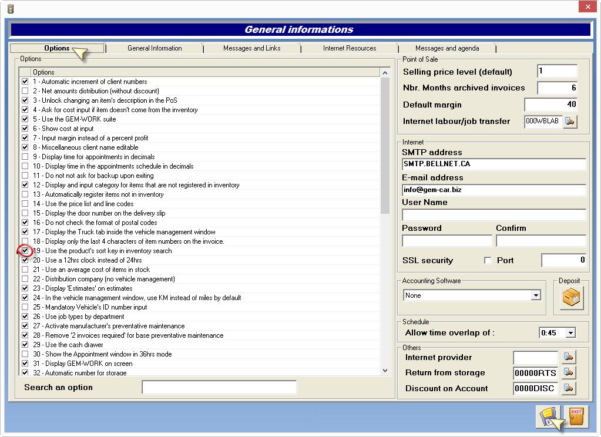The image size is (601, 437).
Task: Enable option 9 Display time for appointments in decimals
Action: point(25,156)
